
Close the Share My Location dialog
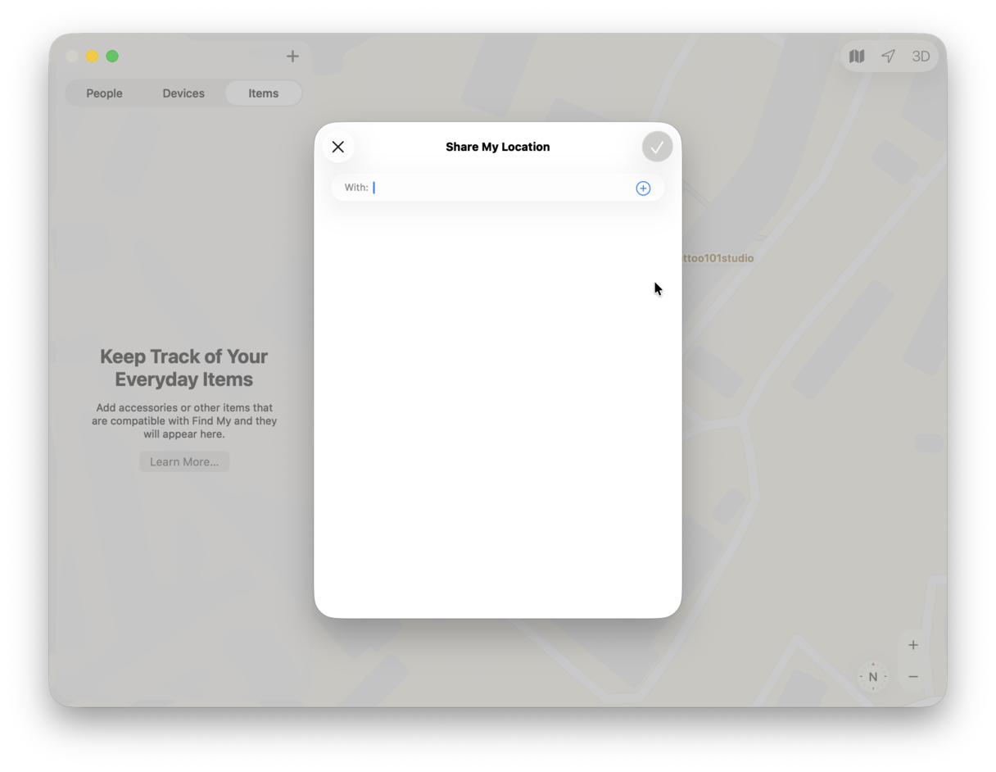pos(338,147)
